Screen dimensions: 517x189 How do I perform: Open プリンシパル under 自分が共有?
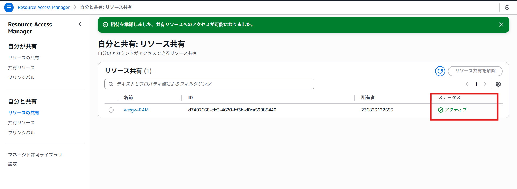coord(21,78)
